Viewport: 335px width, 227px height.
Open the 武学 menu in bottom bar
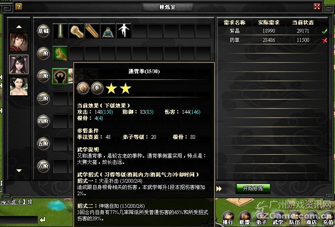278,219
